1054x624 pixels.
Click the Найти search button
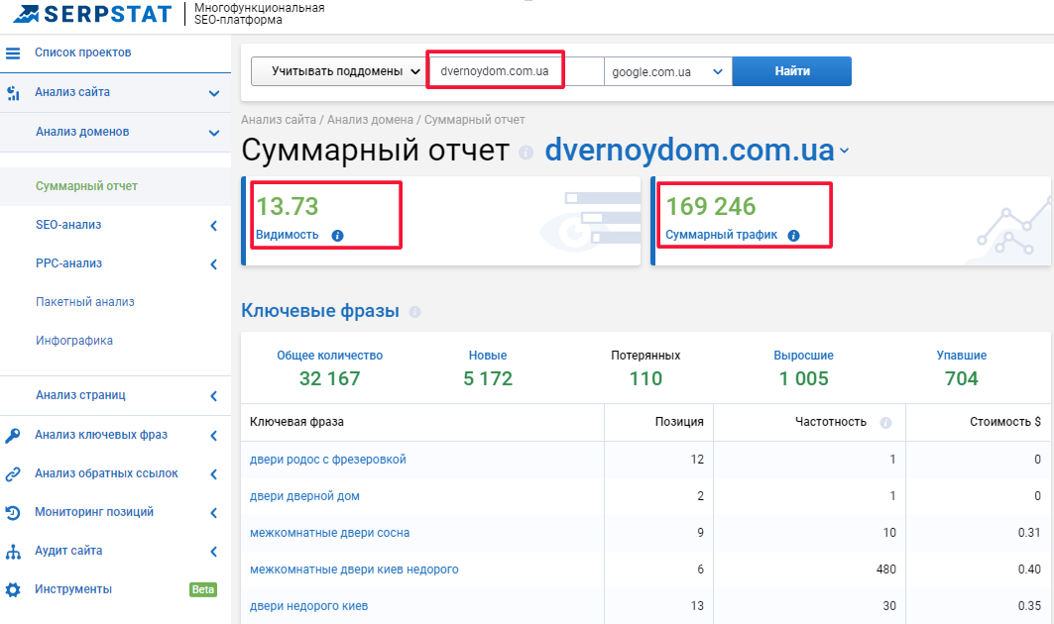click(792, 71)
